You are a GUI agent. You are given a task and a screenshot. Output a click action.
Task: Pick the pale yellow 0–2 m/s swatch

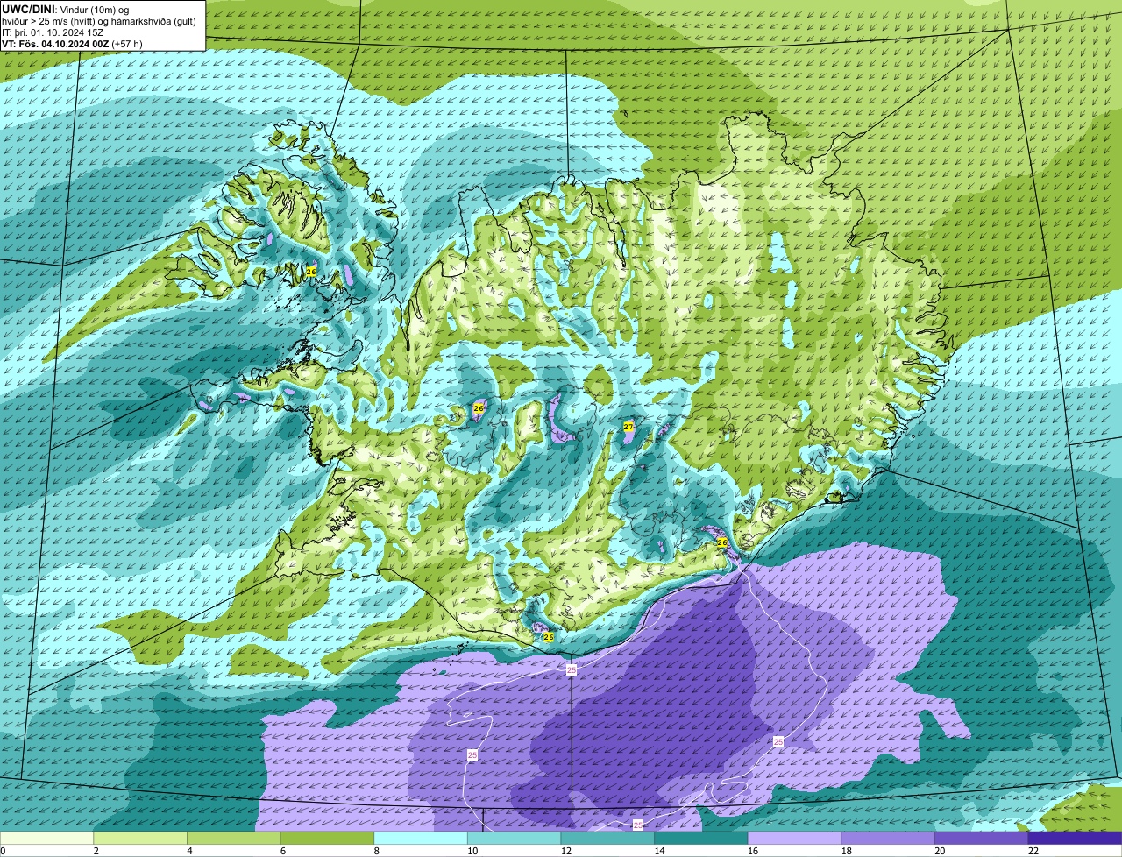tap(46, 838)
